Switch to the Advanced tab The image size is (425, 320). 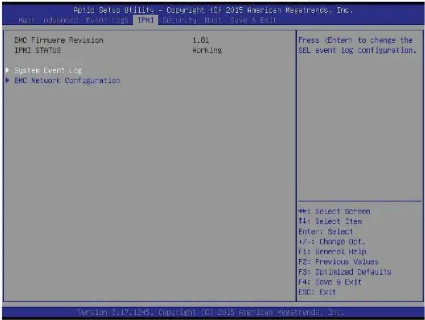click(x=61, y=20)
